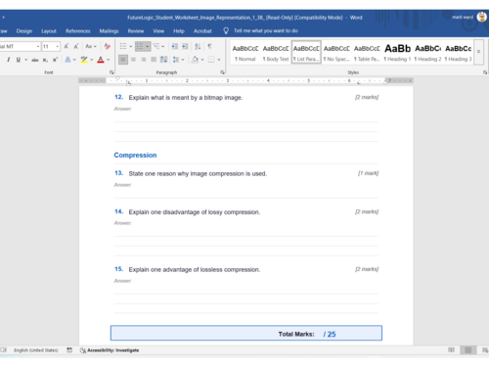Screen dimensions: 489x367
Task: Open the Design tab
Action: point(24,31)
